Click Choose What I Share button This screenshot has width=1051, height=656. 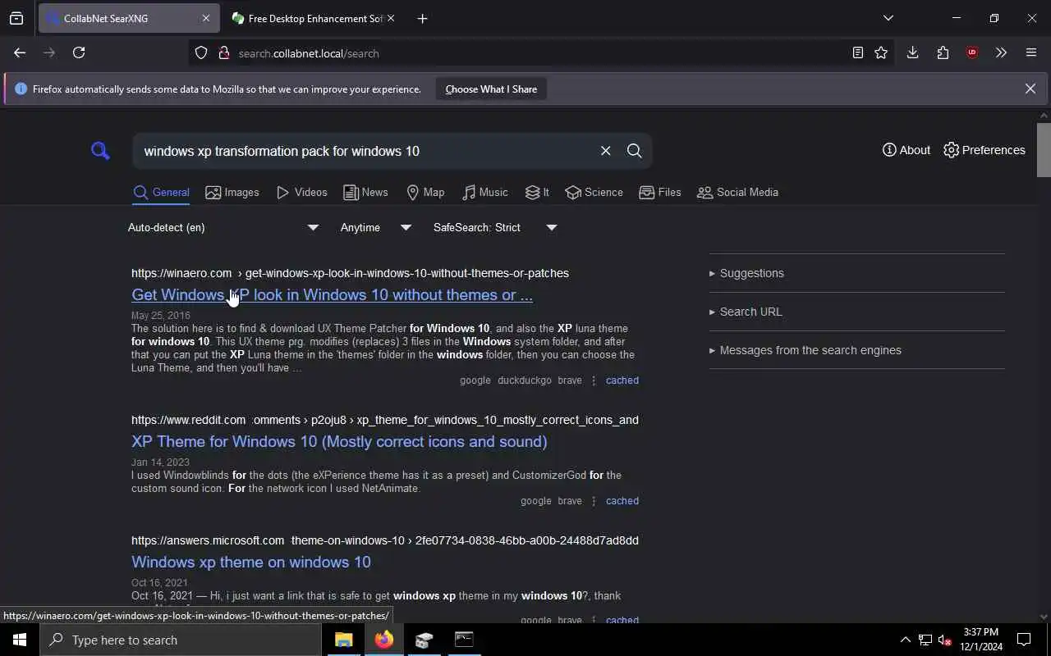[491, 89]
